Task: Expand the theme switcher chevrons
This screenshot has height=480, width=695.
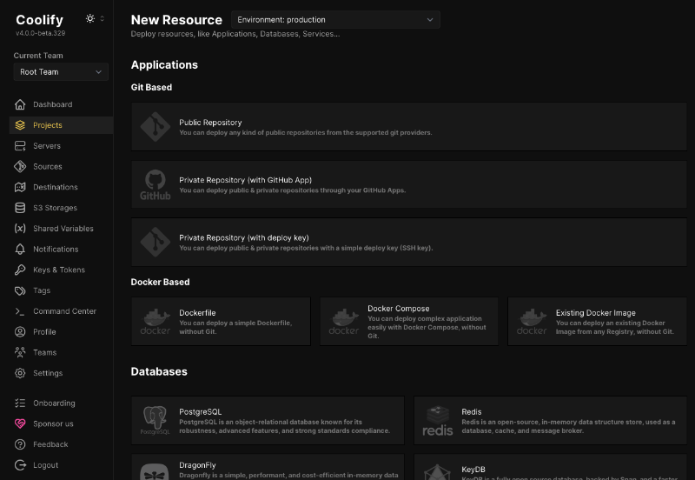Action: [x=103, y=18]
